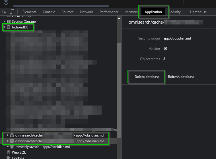
Task: Click the horizontal scrollbar above the tabs
Action: tap(61, 6)
